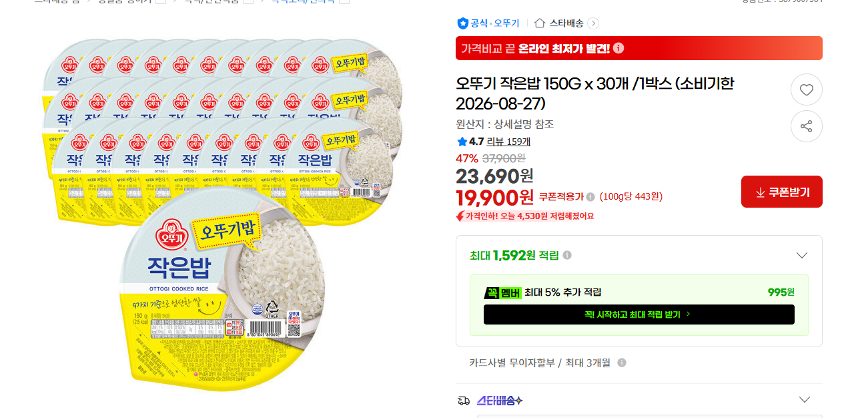Open the 리뷰 159개 reviews link

click(x=508, y=142)
